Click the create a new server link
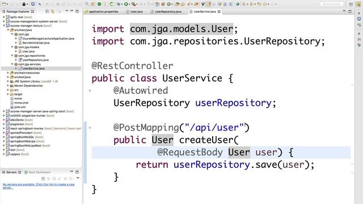 click(39, 186)
